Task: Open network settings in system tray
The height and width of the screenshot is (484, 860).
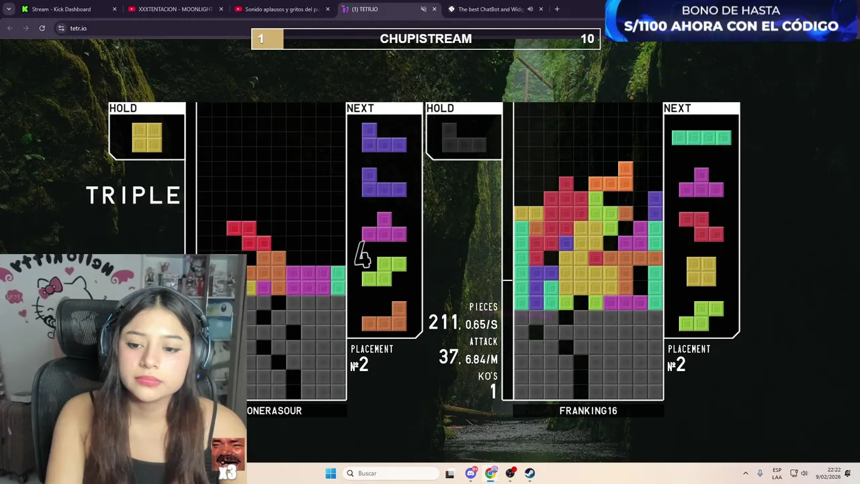Action: pyautogui.click(x=793, y=473)
